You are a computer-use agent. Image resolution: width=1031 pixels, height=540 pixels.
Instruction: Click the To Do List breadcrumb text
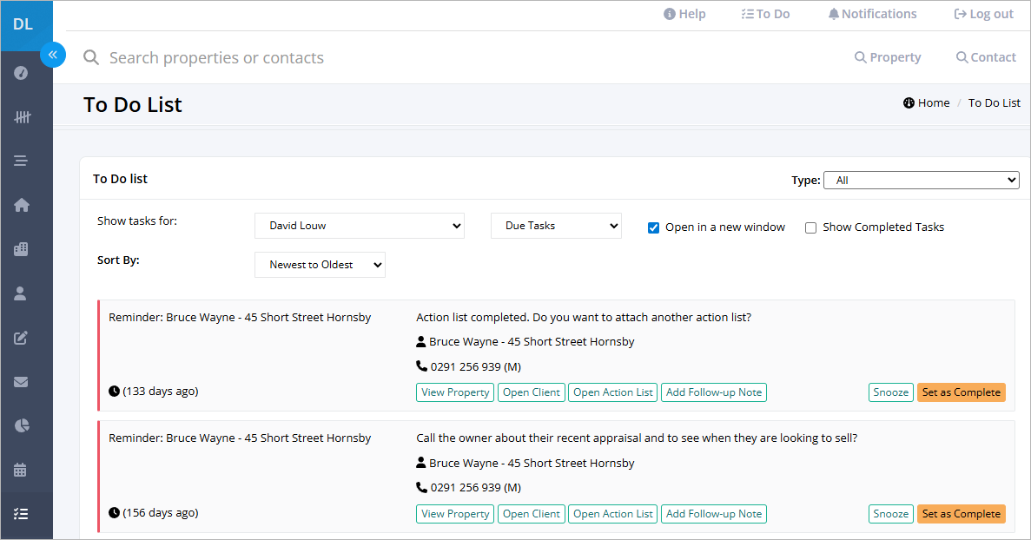(x=995, y=102)
